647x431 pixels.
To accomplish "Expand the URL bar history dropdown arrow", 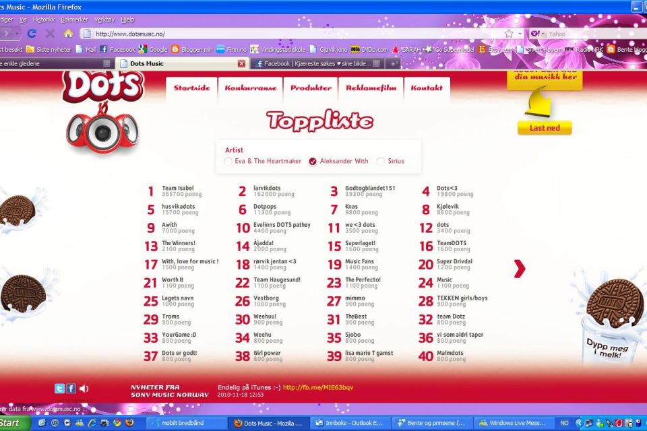I will (521, 33).
